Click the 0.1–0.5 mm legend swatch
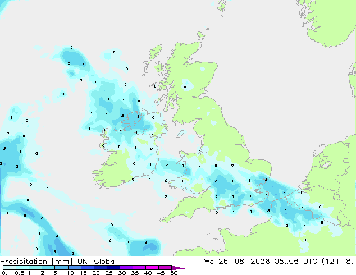The width and height of the screenshot is (356, 275). coord(10,268)
